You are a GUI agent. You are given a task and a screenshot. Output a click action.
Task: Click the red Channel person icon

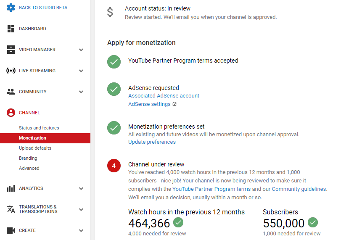pos(11,113)
